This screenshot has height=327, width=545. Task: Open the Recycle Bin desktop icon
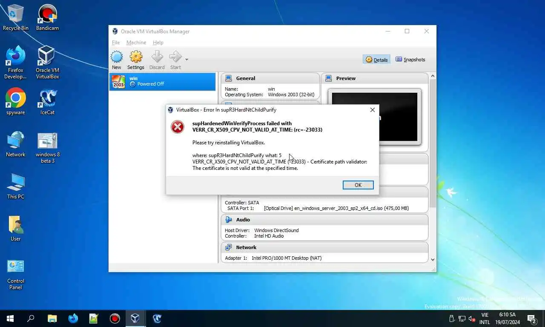click(16, 18)
